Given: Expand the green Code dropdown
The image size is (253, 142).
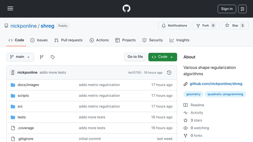Looking at the screenshot, I should [163, 57].
